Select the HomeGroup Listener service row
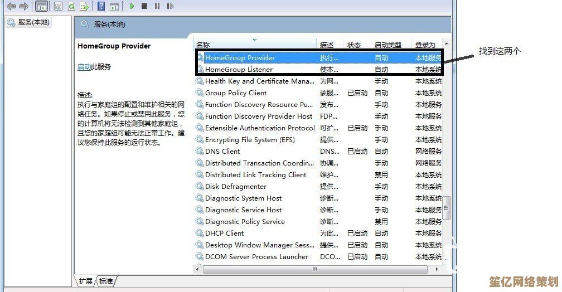Image resolution: width=562 pixels, height=292 pixels. (239, 70)
